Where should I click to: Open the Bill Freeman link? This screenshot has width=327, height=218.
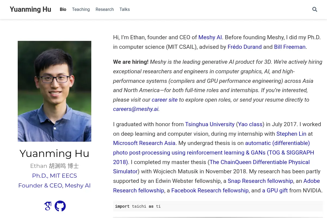click(x=290, y=47)
